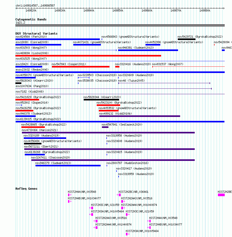Screen dimensions: 232x237
Task: Open nsv4052996 gnomADStructuralVariants label
Action: (174, 42)
